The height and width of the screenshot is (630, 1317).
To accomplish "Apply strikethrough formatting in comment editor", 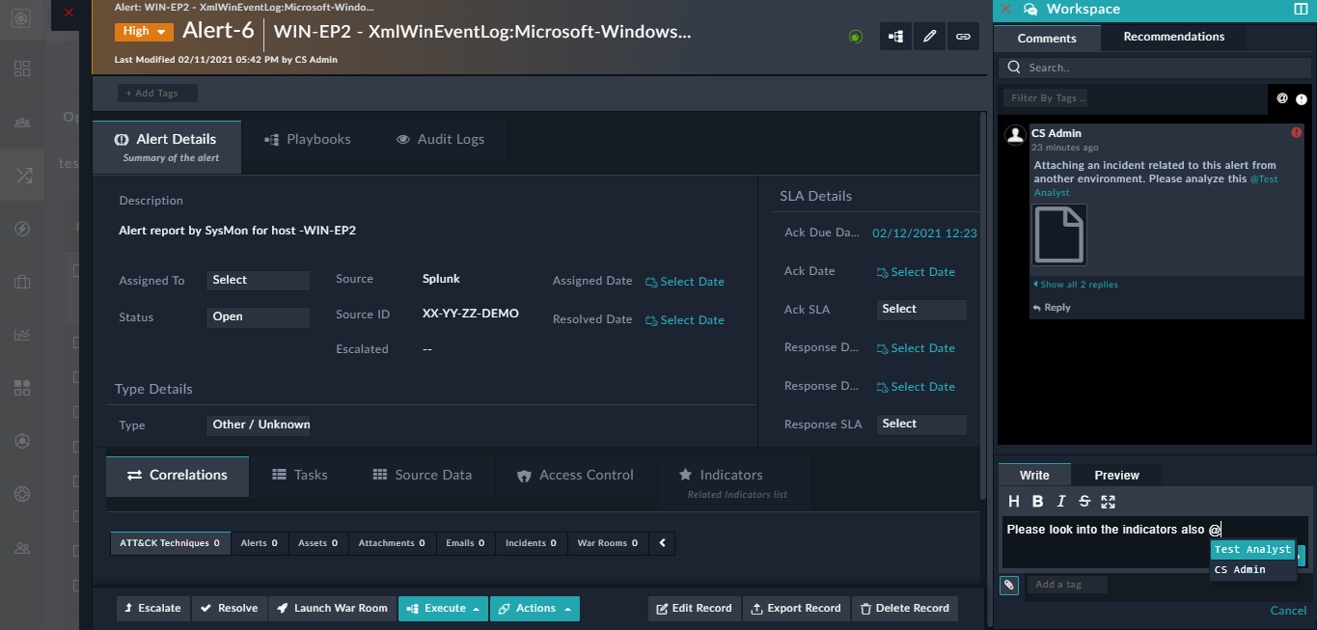I will coord(1084,501).
